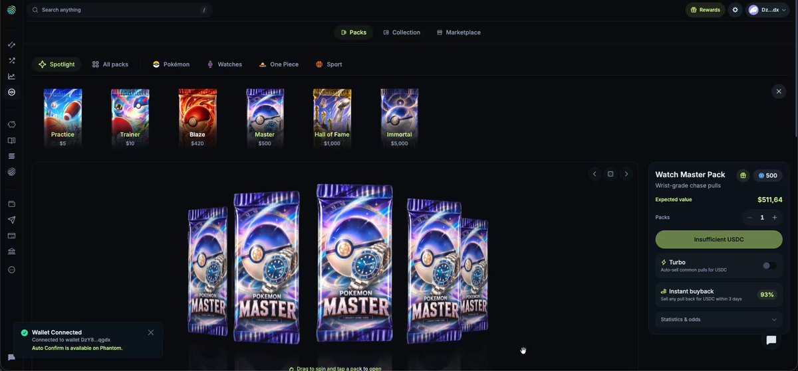Open the wallet icon in sidebar
This screenshot has width=798, height=371.
tap(11, 204)
